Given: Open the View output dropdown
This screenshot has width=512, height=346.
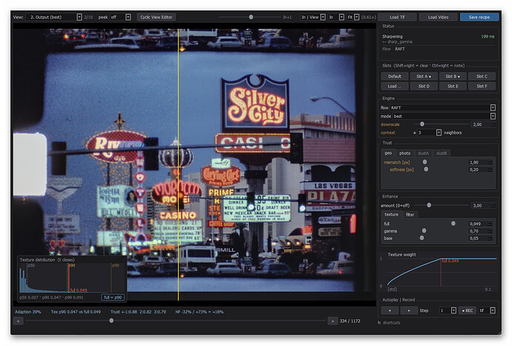Looking at the screenshot, I should [x=54, y=17].
